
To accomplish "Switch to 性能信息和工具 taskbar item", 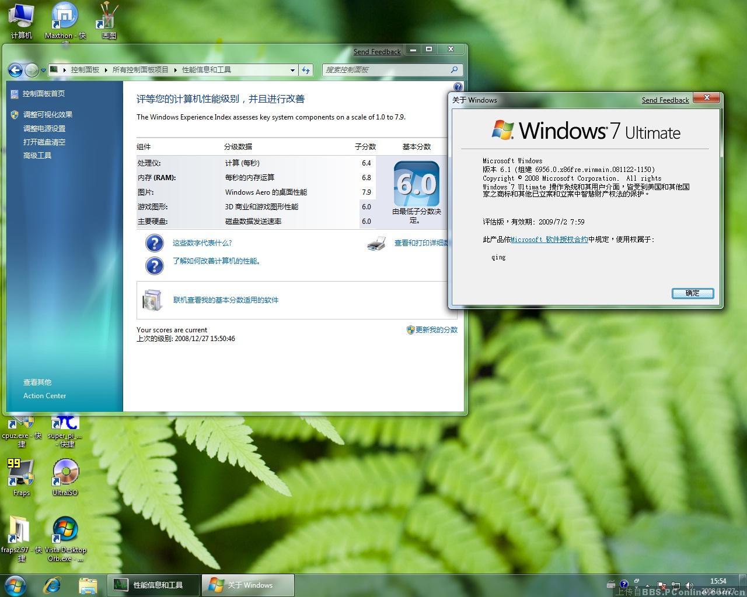I will (154, 585).
